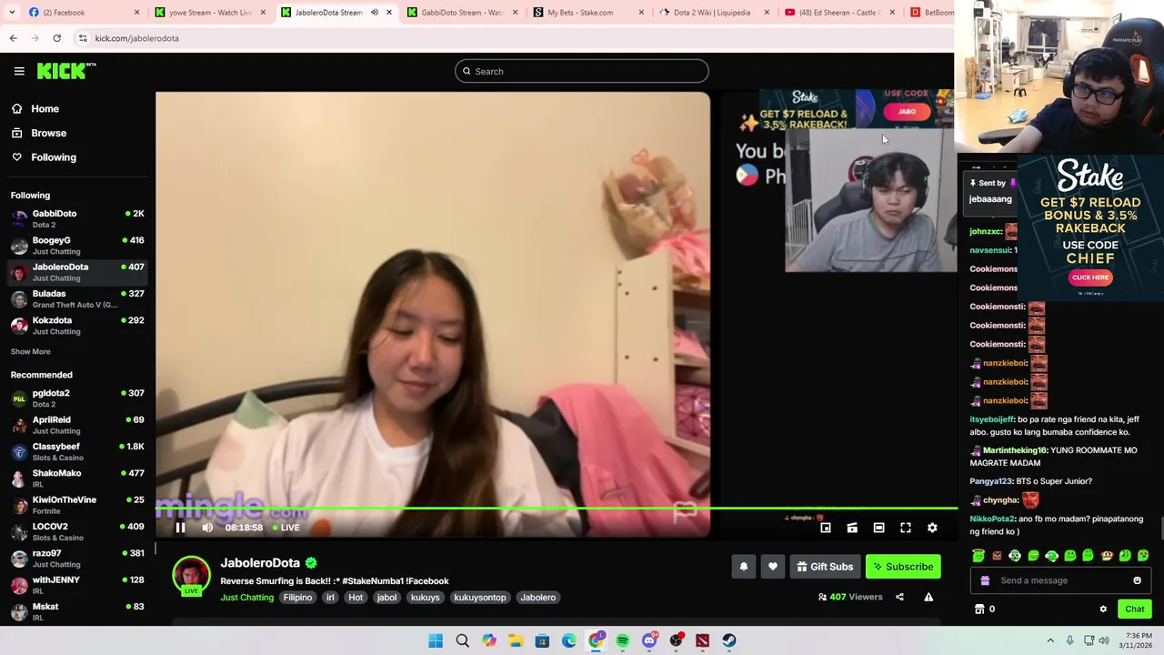Open razo97 recommended channel
Viewport: 1164px width, 655px height.
(x=77, y=558)
